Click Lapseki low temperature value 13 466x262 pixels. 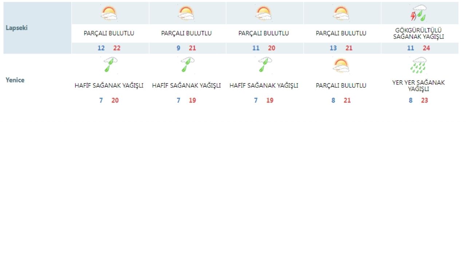(333, 48)
